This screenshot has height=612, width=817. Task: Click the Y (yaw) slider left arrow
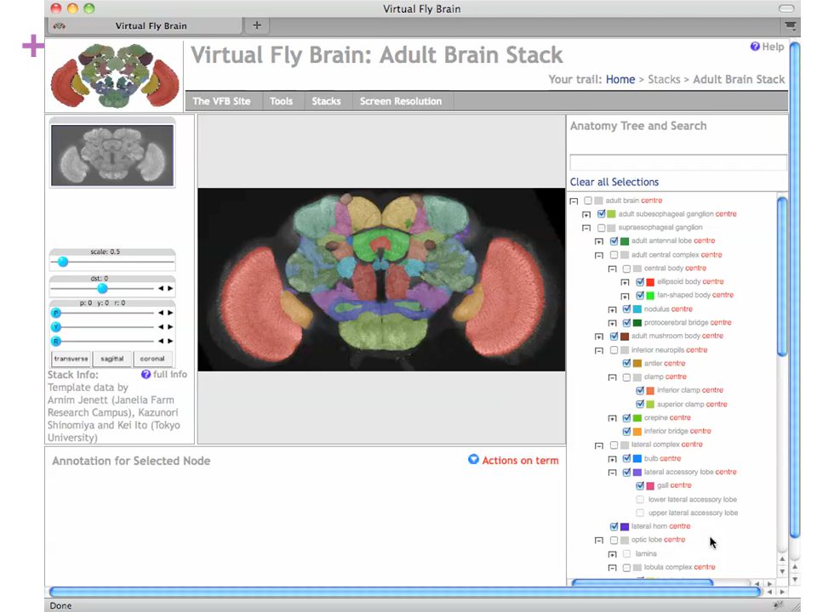point(161,326)
